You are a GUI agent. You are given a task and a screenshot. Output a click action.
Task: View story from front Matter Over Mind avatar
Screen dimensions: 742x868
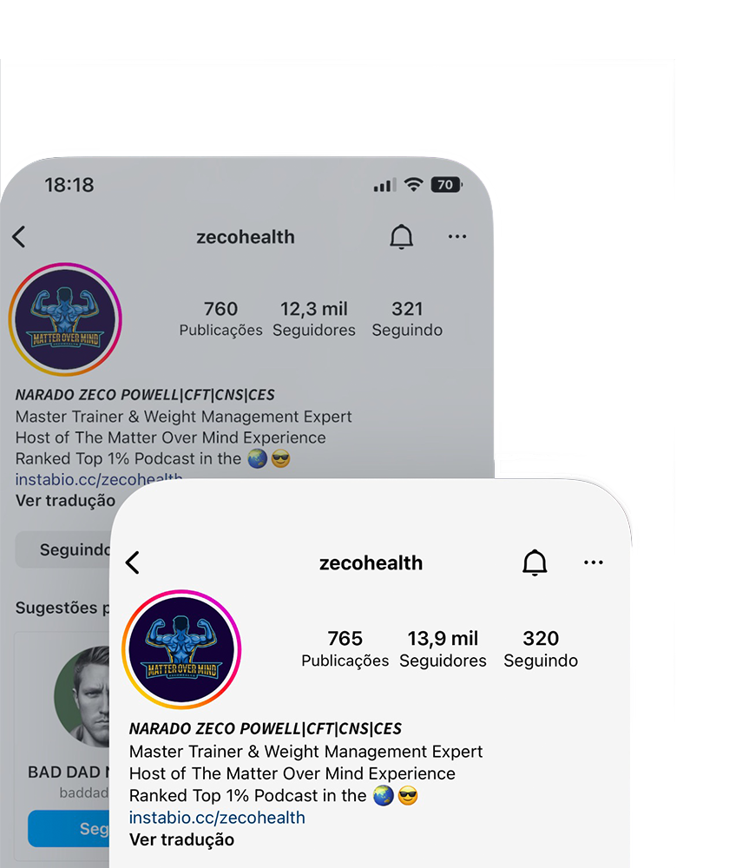pos(181,649)
